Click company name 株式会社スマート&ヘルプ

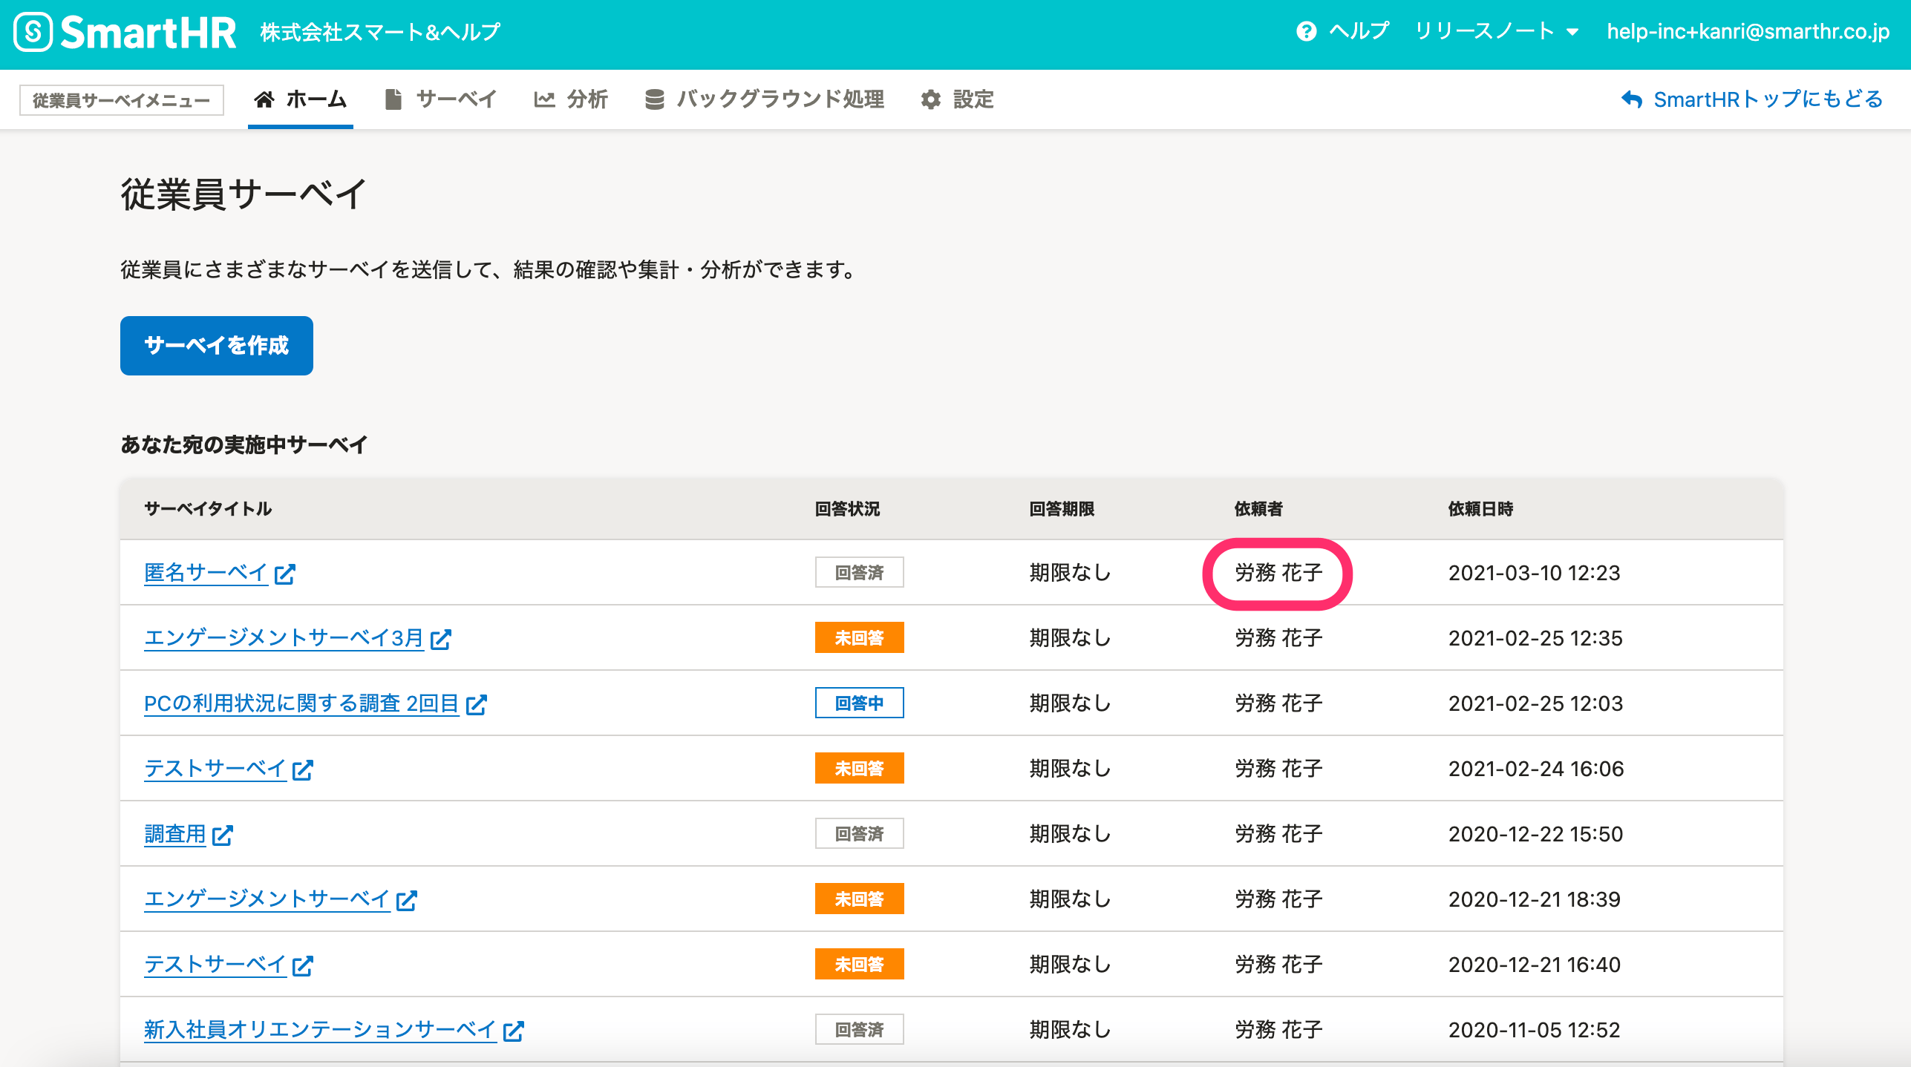(x=380, y=32)
